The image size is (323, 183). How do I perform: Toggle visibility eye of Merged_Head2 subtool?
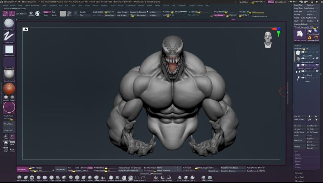[317, 59]
